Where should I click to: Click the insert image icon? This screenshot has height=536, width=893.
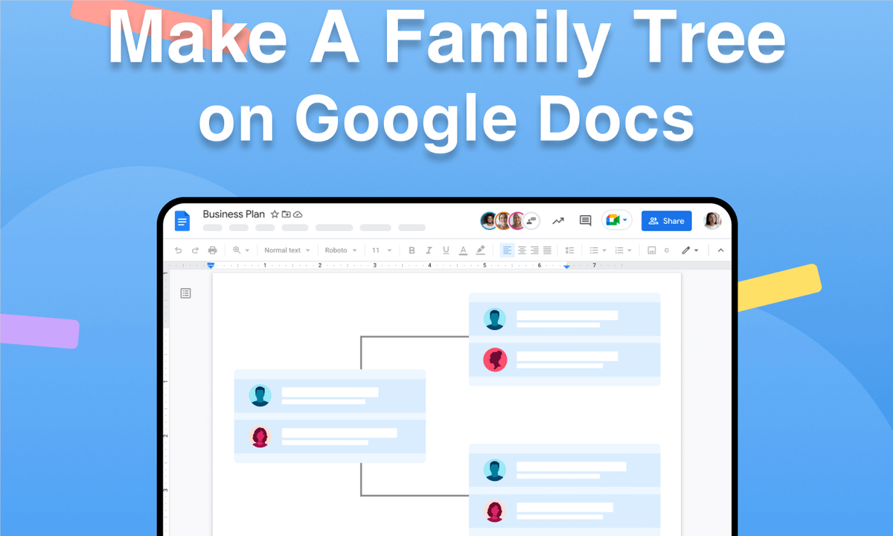652,250
